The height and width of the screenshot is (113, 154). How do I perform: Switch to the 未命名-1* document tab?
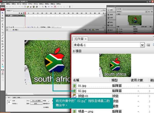(9, 11)
